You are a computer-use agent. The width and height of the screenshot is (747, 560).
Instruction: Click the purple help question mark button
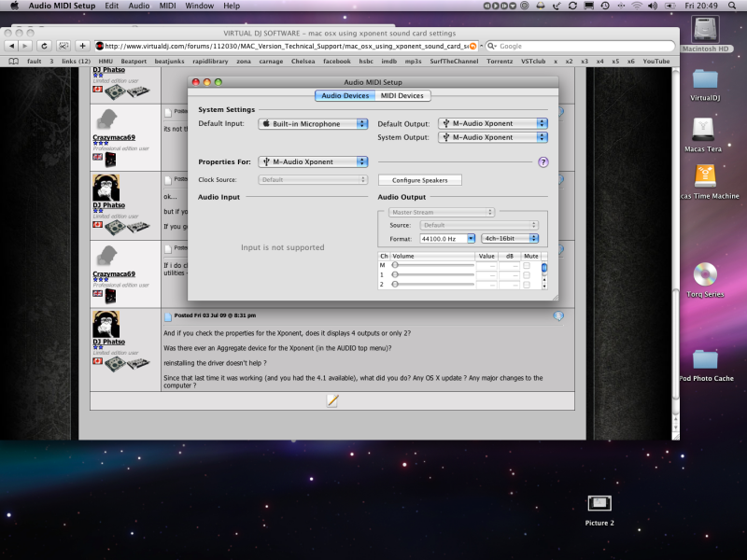click(543, 161)
